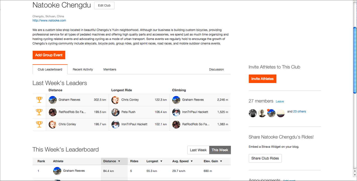Toggle leaderboard to Last Week
This screenshot has height=181, width=357.
coord(198,150)
